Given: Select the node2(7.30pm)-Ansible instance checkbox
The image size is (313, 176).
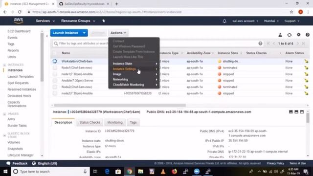Looking at the screenshot, I should (55, 93).
